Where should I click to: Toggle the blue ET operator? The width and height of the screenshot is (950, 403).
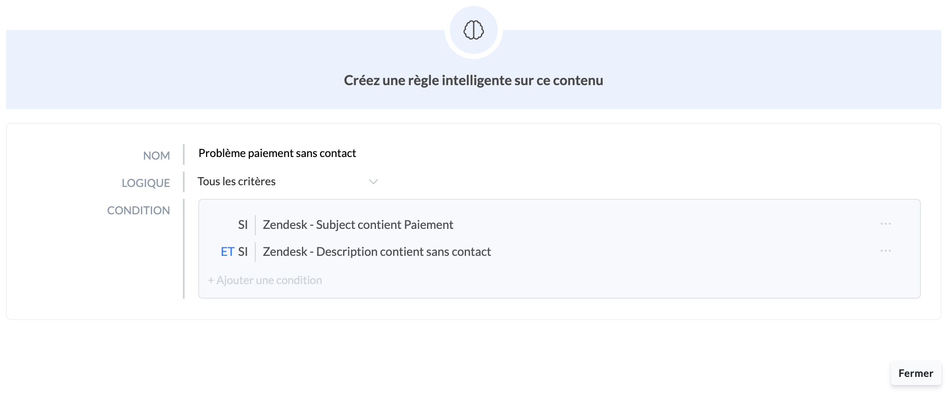click(x=227, y=252)
